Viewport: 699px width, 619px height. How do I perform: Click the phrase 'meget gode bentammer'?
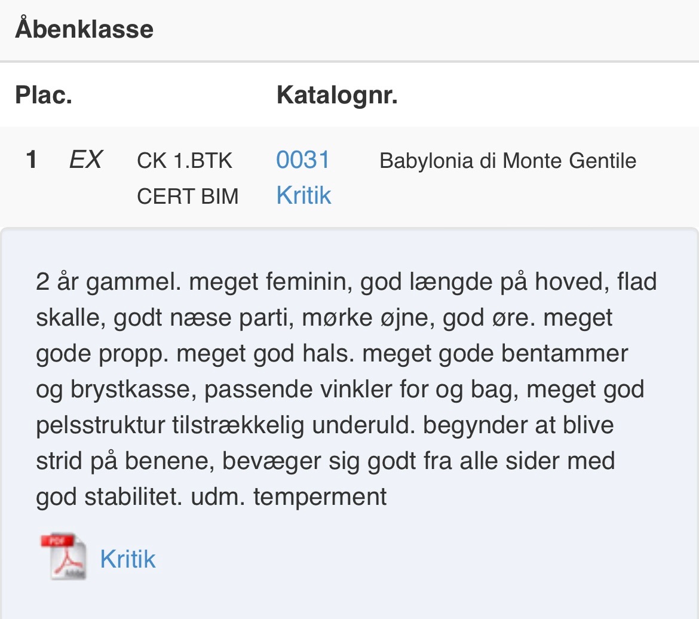point(495,354)
